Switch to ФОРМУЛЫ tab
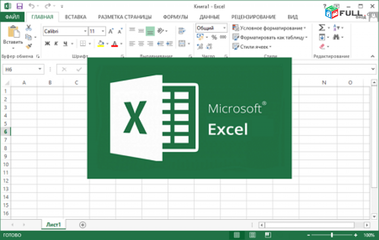This screenshot has height=240, width=379. click(x=175, y=17)
